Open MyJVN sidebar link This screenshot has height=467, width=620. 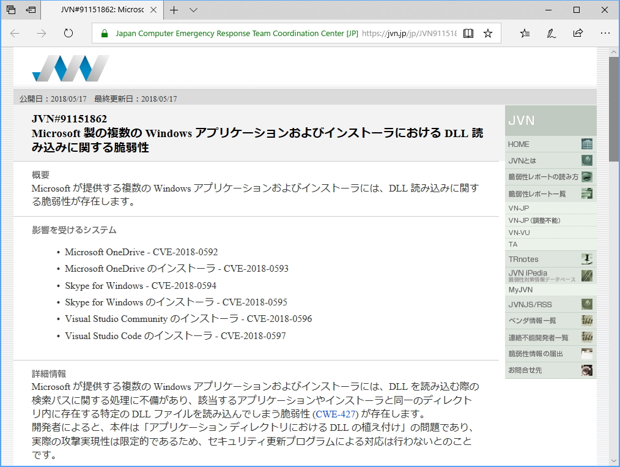(550, 290)
